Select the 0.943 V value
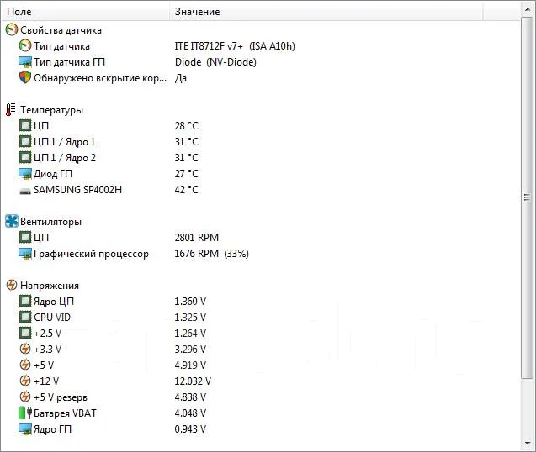Screen dimensions: 536x452 (x=190, y=428)
